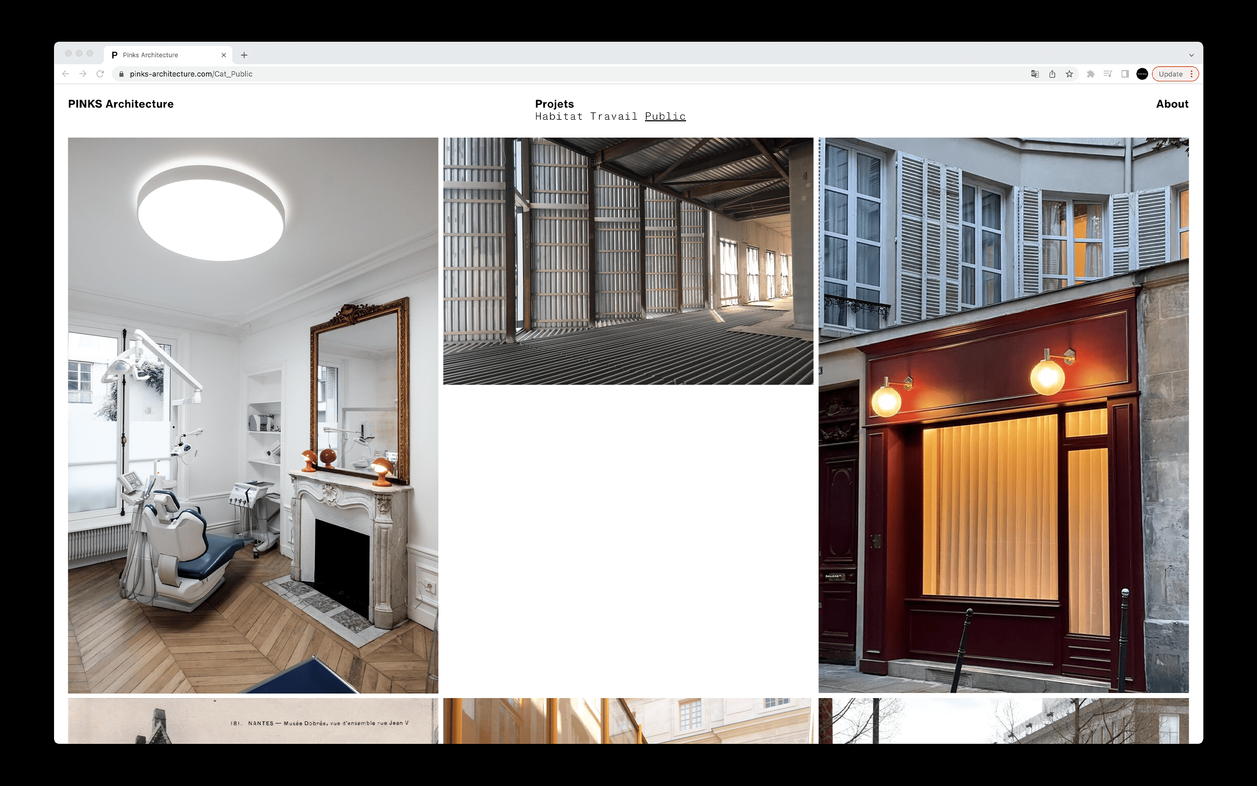Open the Extensions puzzle icon
This screenshot has height=786, width=1257.
point(1091,74)
